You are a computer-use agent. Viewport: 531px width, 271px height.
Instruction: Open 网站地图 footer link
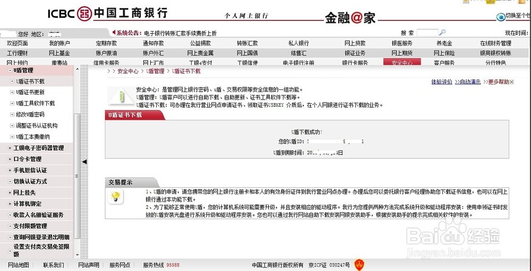click(x=18, y=265)
